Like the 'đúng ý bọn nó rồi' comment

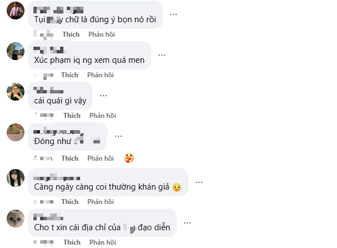tap(71, 34)
